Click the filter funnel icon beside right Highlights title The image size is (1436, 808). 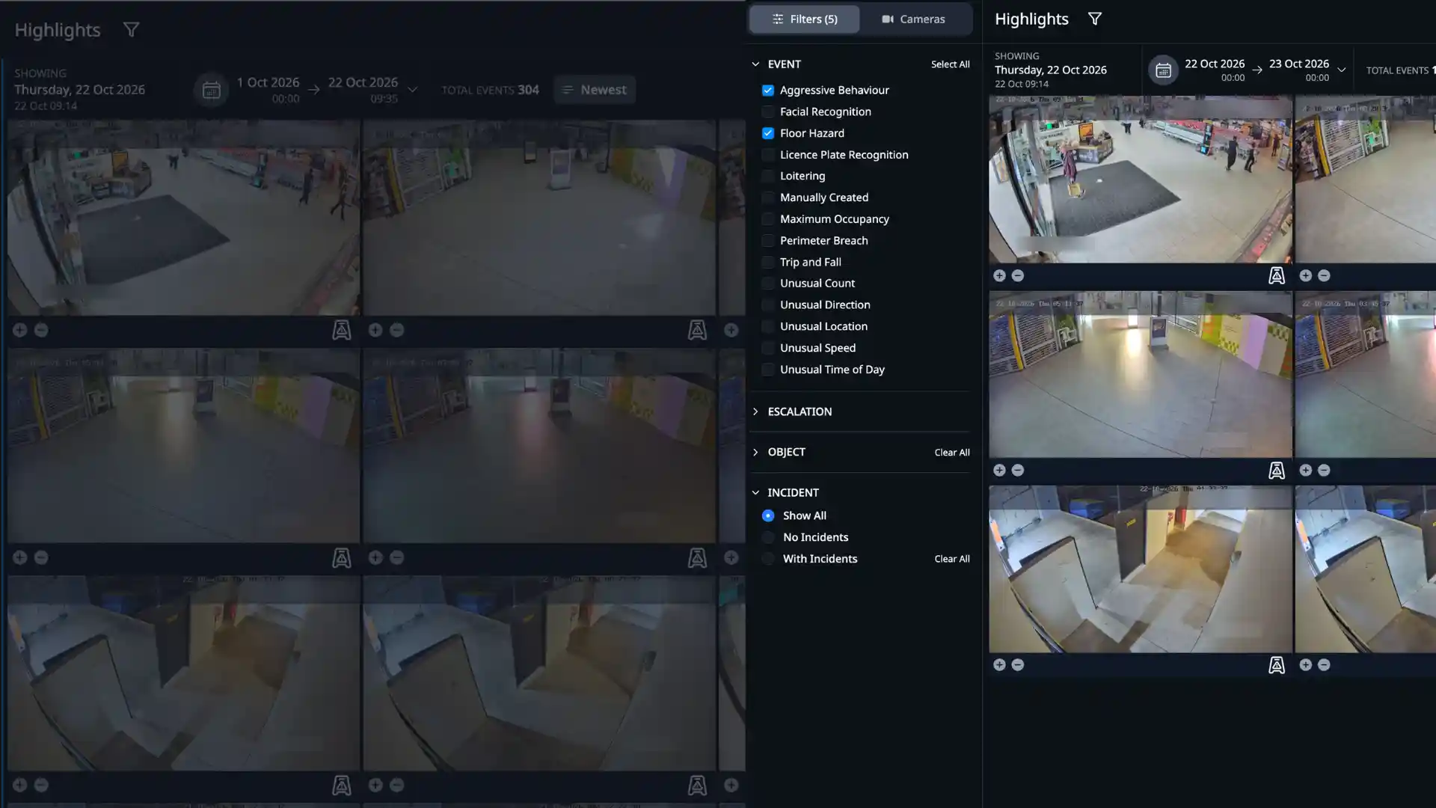coord(1094,19)
